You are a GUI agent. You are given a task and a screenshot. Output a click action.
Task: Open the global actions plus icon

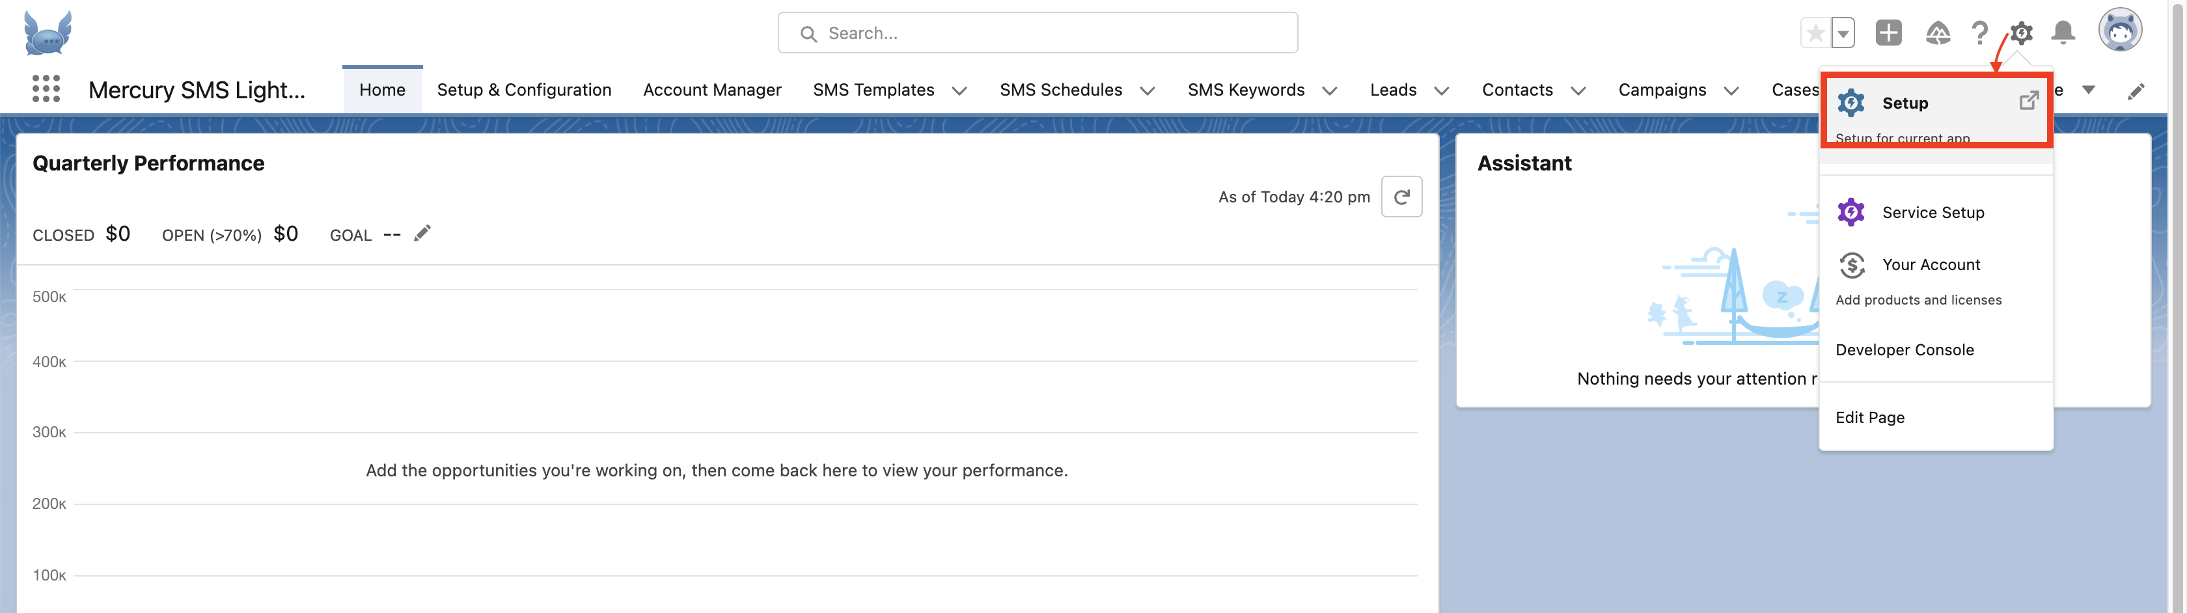pos(1888,33)
